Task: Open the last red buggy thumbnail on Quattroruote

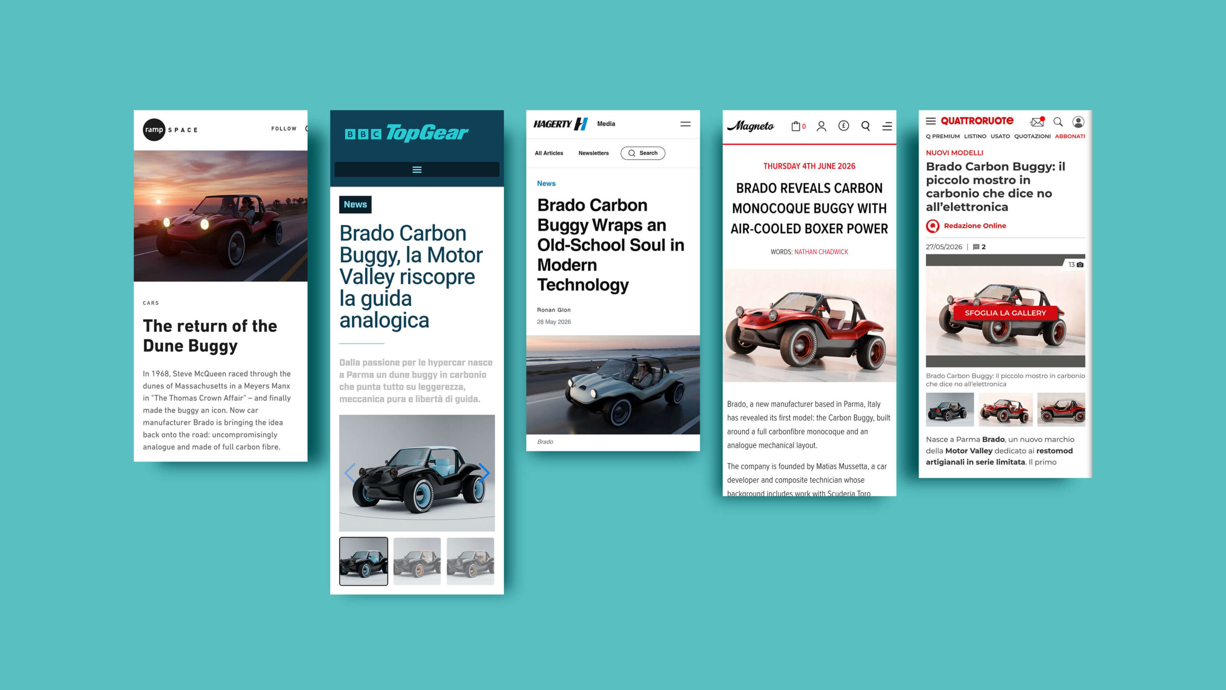Action: click(x=1061, y=410)
